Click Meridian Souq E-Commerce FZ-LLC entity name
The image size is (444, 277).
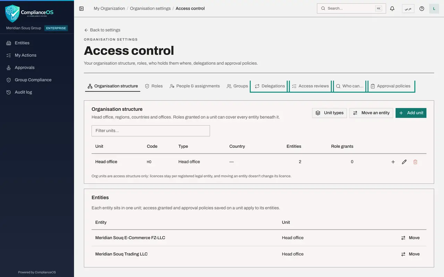pyautogui.click(x=130, y=238)
